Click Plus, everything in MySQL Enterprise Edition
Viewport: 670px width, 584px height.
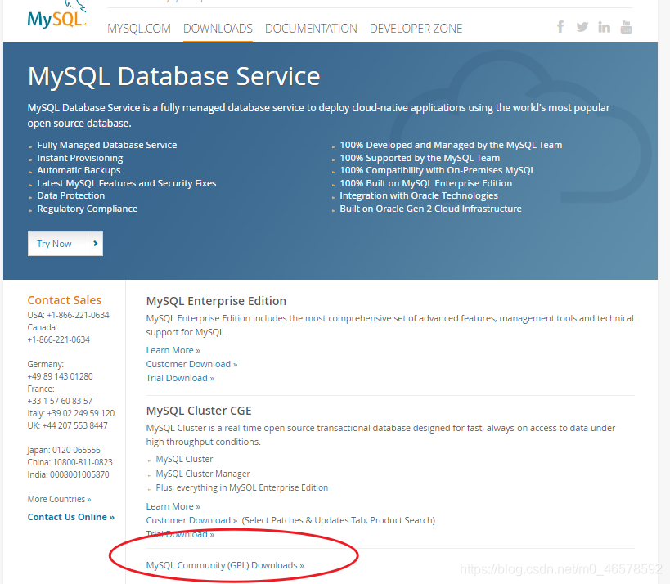click(242, 487)
